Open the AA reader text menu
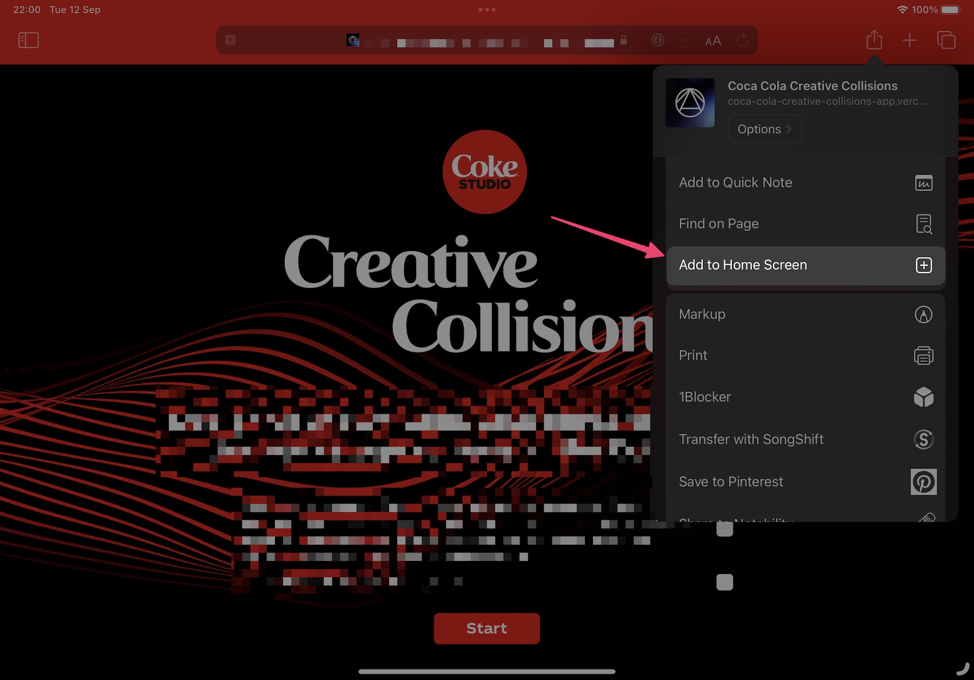The height and width of the screenshot is (680, 974). point(713,41)
